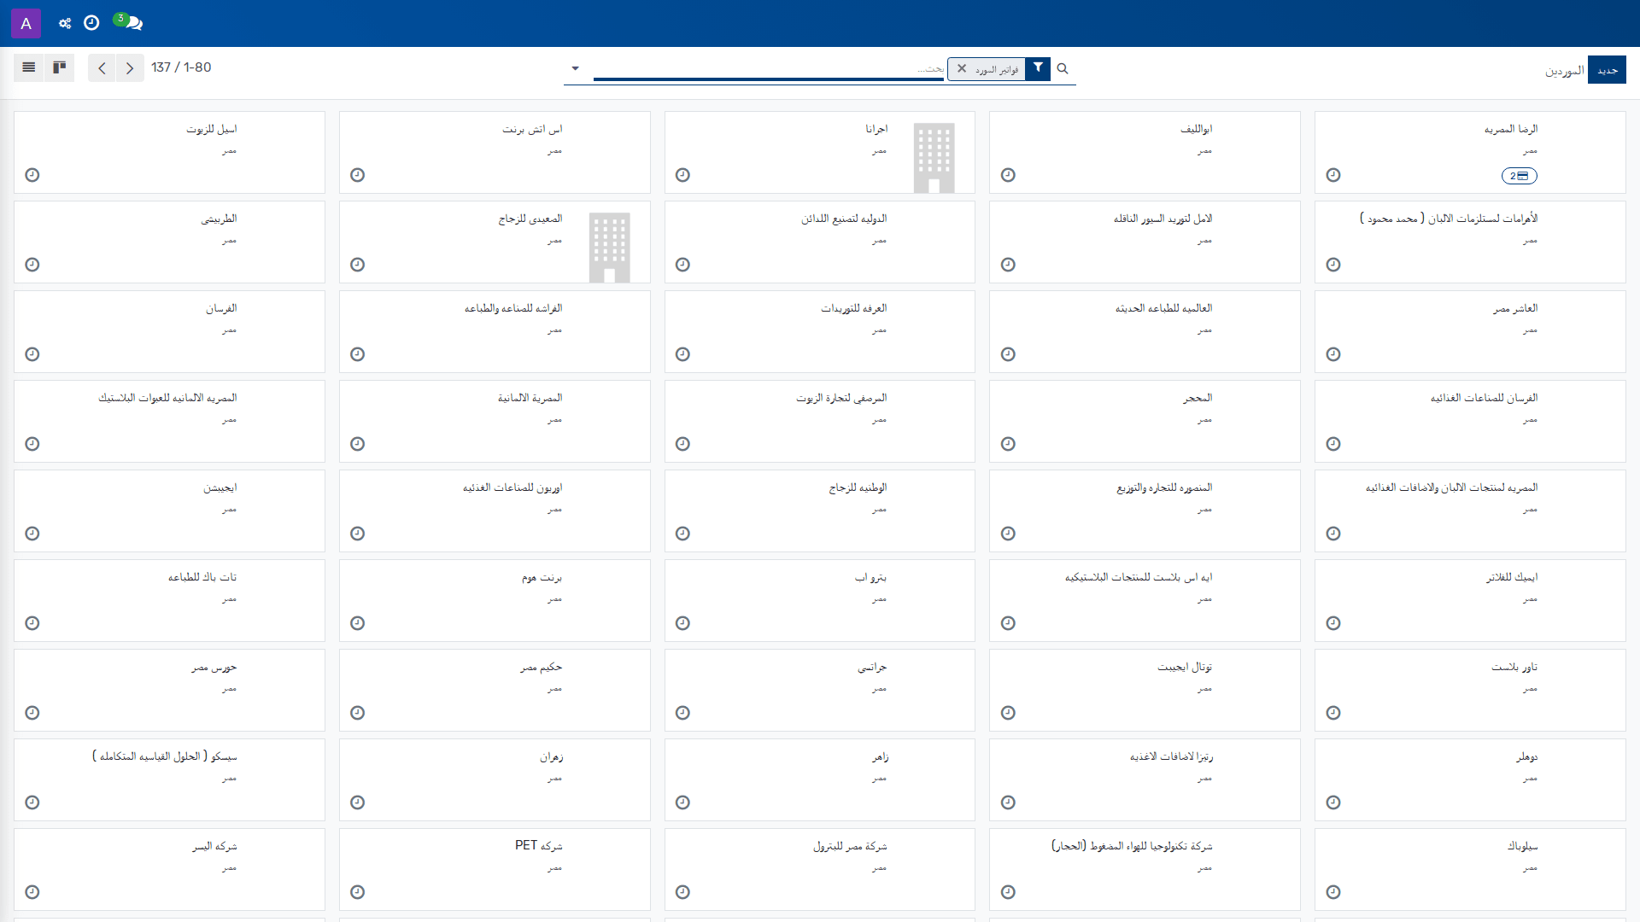1640x922 pixels.
Task: Open the اوريون للصناعات الغذيه vendor name
Action: coord(512,487)
